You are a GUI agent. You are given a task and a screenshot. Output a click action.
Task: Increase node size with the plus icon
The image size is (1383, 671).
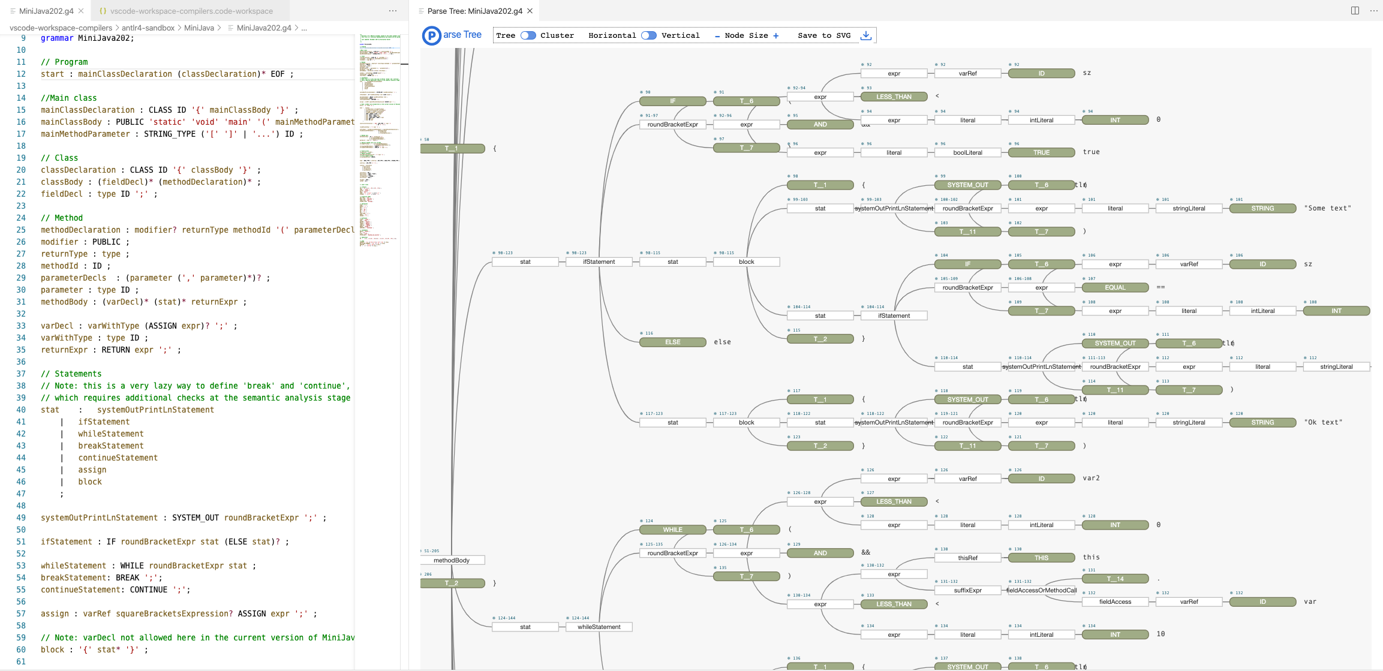(x=776, y=36)
